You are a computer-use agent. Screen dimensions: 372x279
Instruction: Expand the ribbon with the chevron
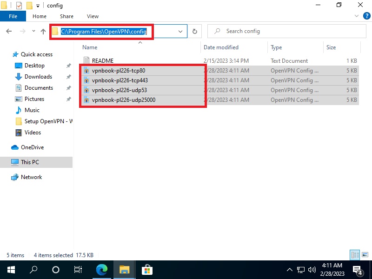pyautogui.click(x=357, y=16)
